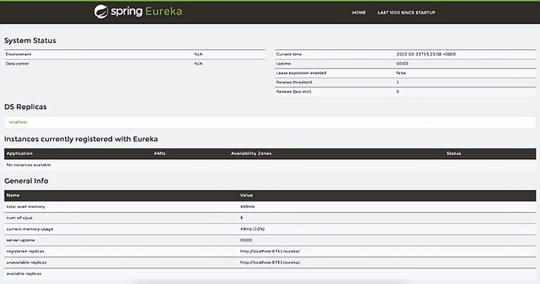Open LAST 1000 SINCE STARTUP page
540x284 pixels.
click(x=406, y=12)
